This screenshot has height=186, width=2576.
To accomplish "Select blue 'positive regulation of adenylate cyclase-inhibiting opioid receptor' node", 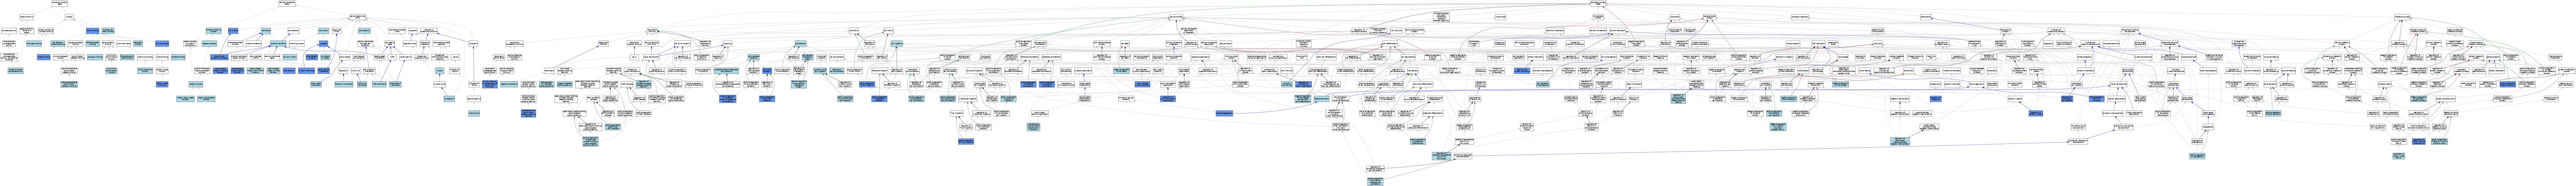I will [x=591, y=142].
